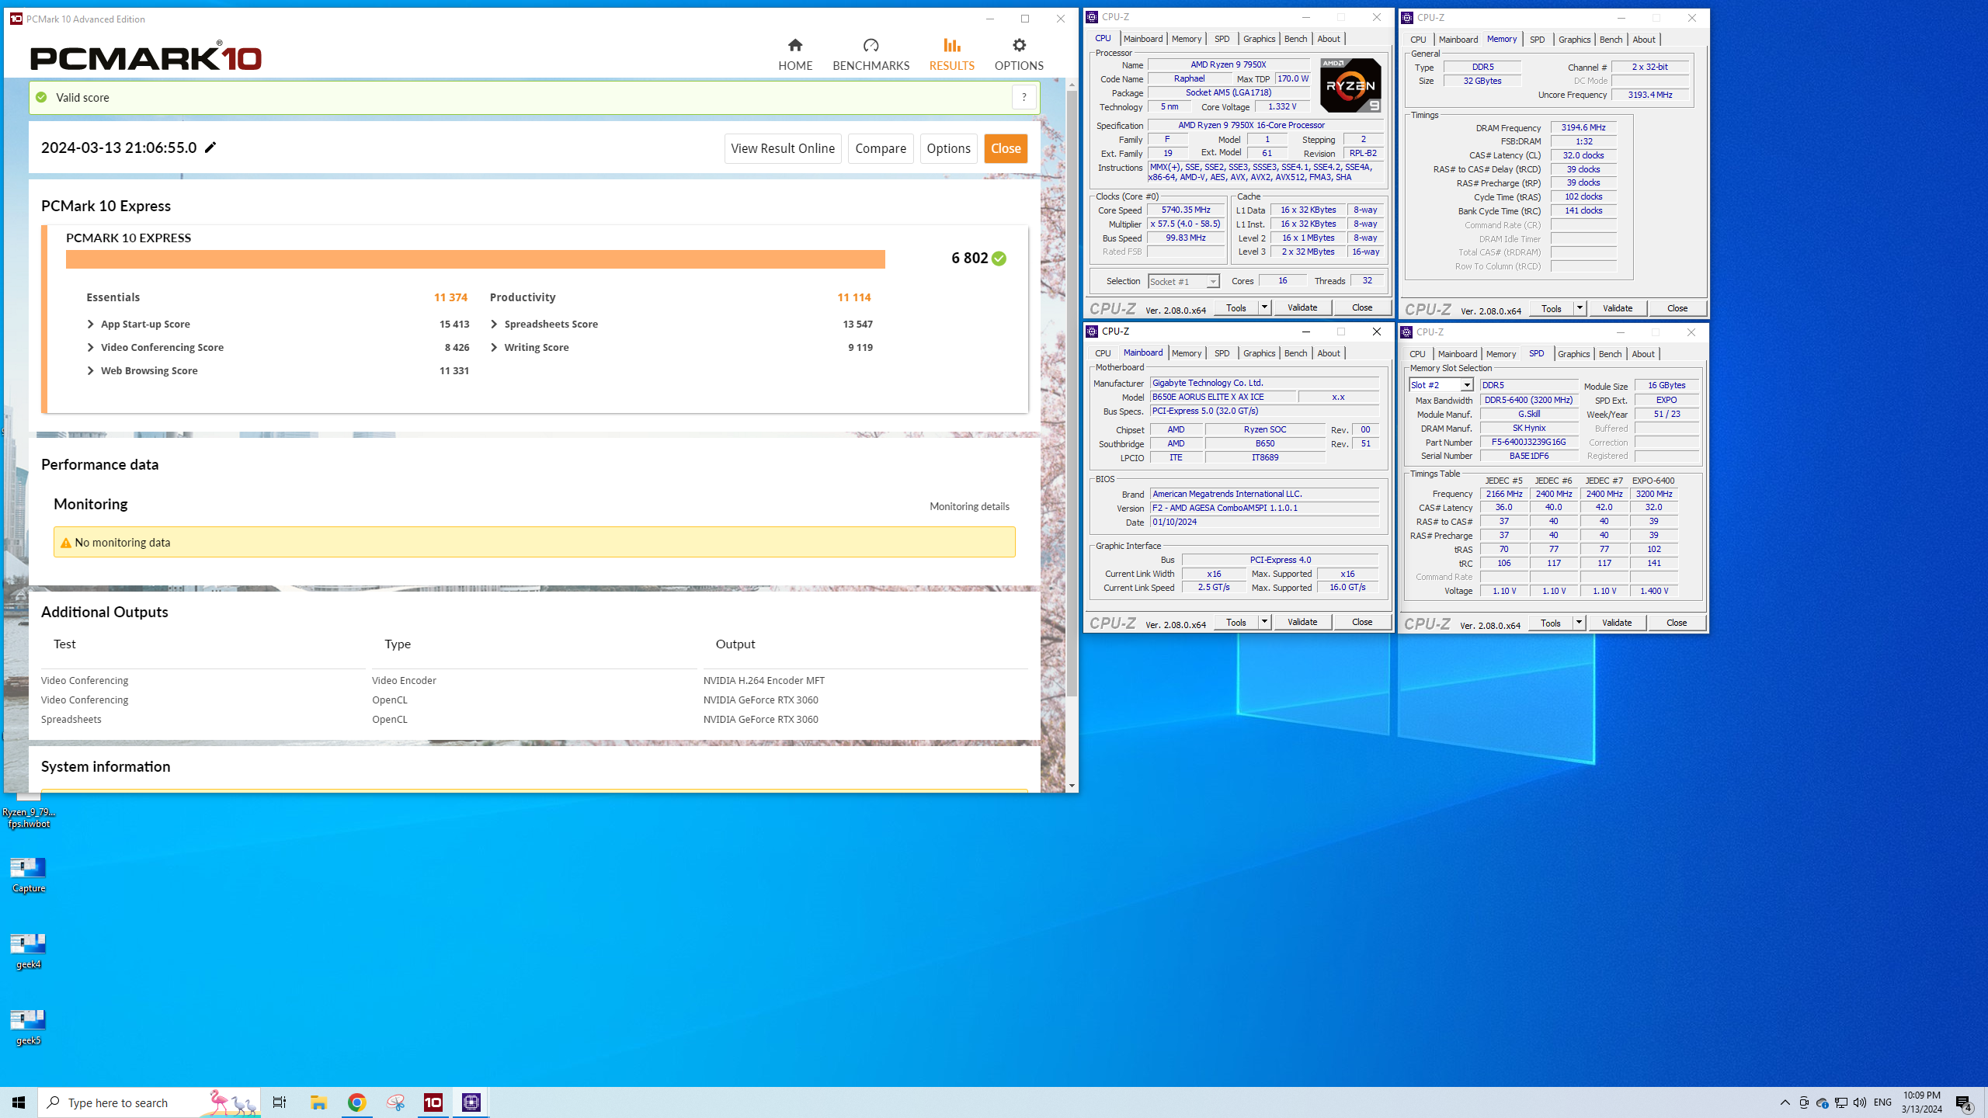Select CPU tab in CPU-Z Memory window
Image resolution: width=1988 pixels, height=1118 pixels.
[x=1418, y=40]
